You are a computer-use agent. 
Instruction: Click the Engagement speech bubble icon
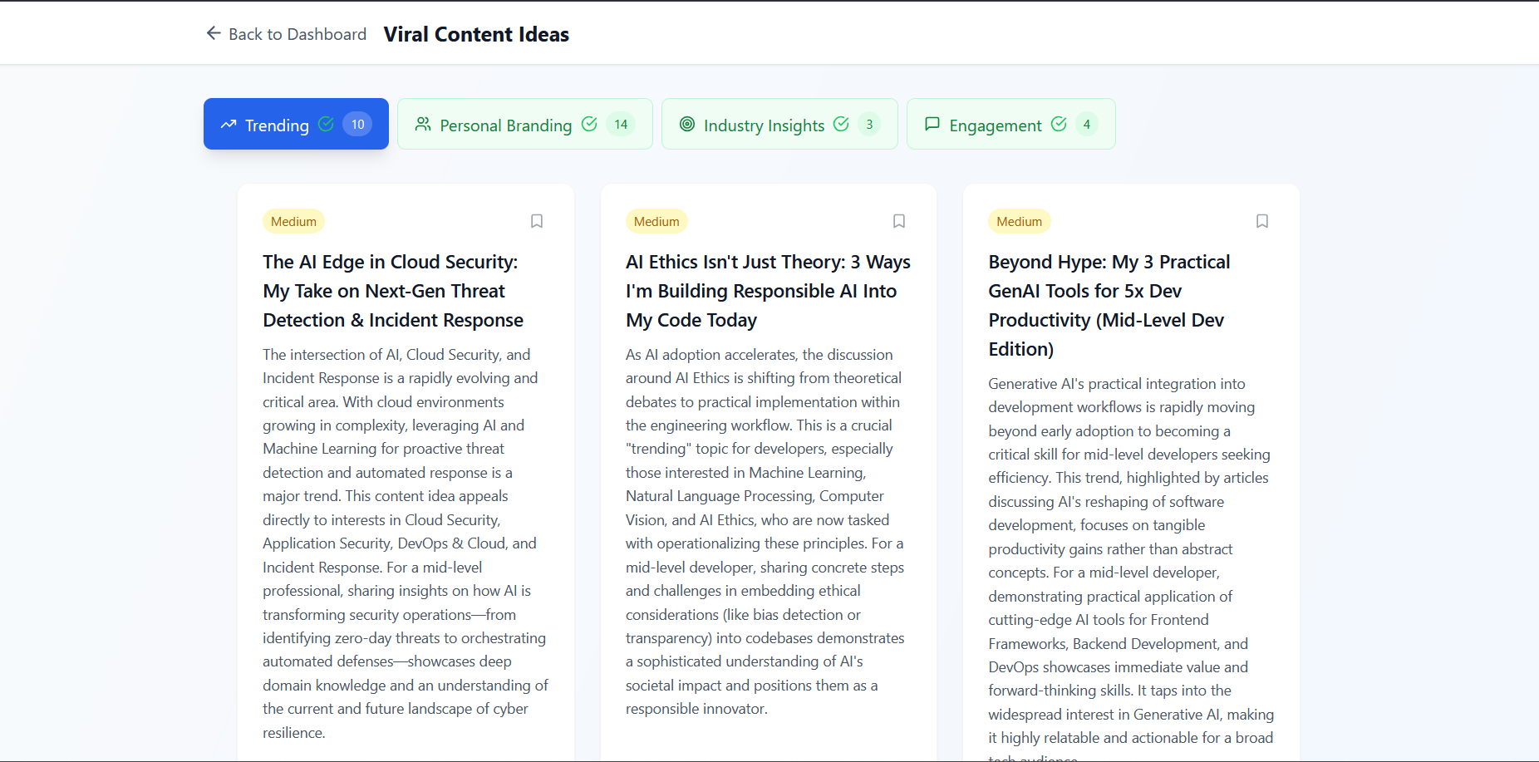(x=932, y=124)
